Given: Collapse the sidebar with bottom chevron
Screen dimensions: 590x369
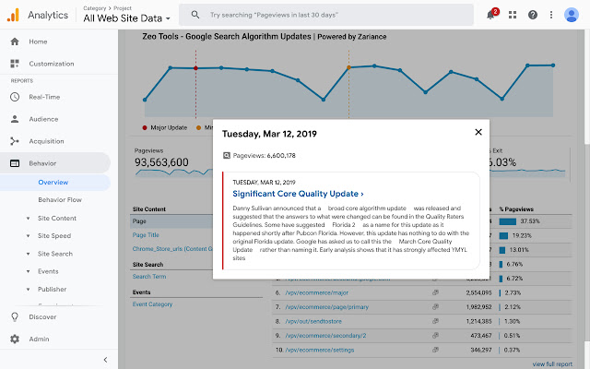Looking at the screenshot, I should tap(105, 359).
